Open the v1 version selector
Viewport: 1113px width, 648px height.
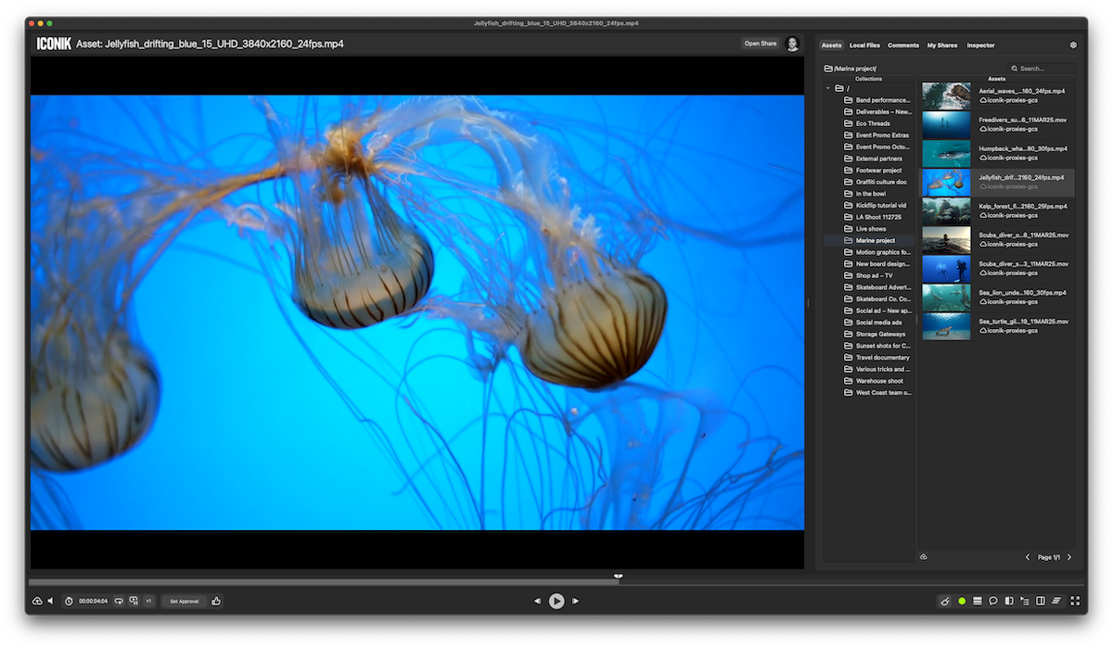(x=148, y=601)
